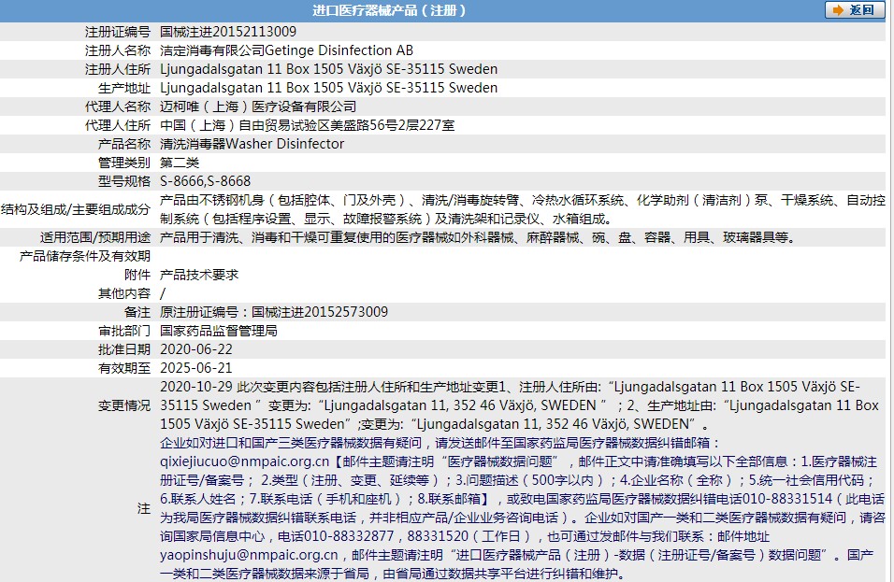Viewport: 894px width, 582px height.
Task: Click the 型号规格 label
Action: pos(124,181)
